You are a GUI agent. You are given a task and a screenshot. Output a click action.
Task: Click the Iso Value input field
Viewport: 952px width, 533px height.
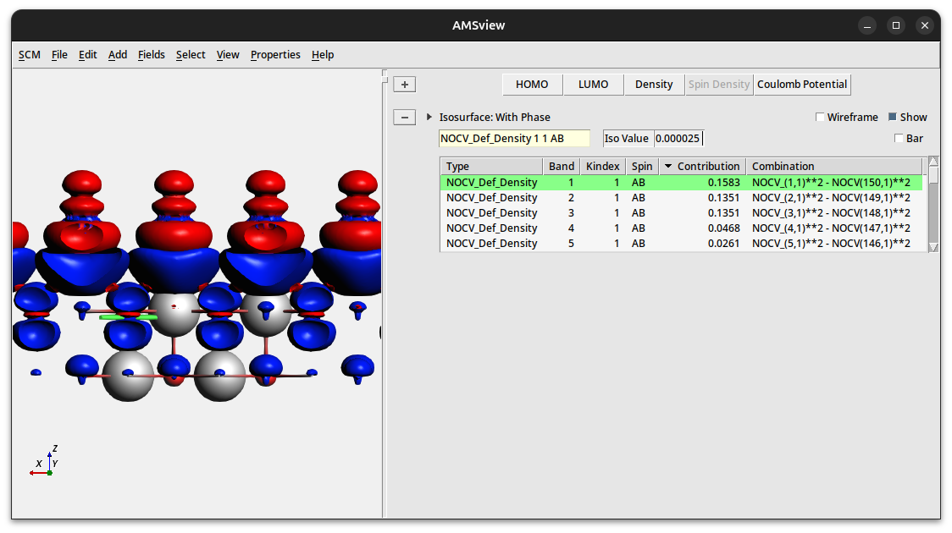pyautogui.click(x=678, y=139)
